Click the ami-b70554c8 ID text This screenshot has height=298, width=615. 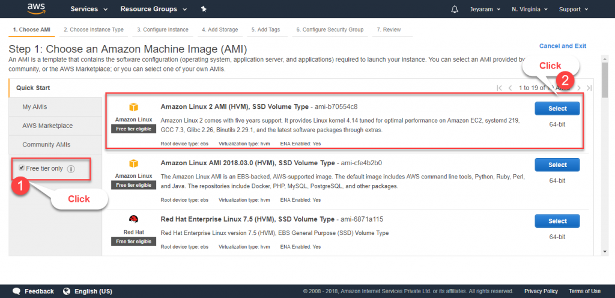tap(336, 107)
